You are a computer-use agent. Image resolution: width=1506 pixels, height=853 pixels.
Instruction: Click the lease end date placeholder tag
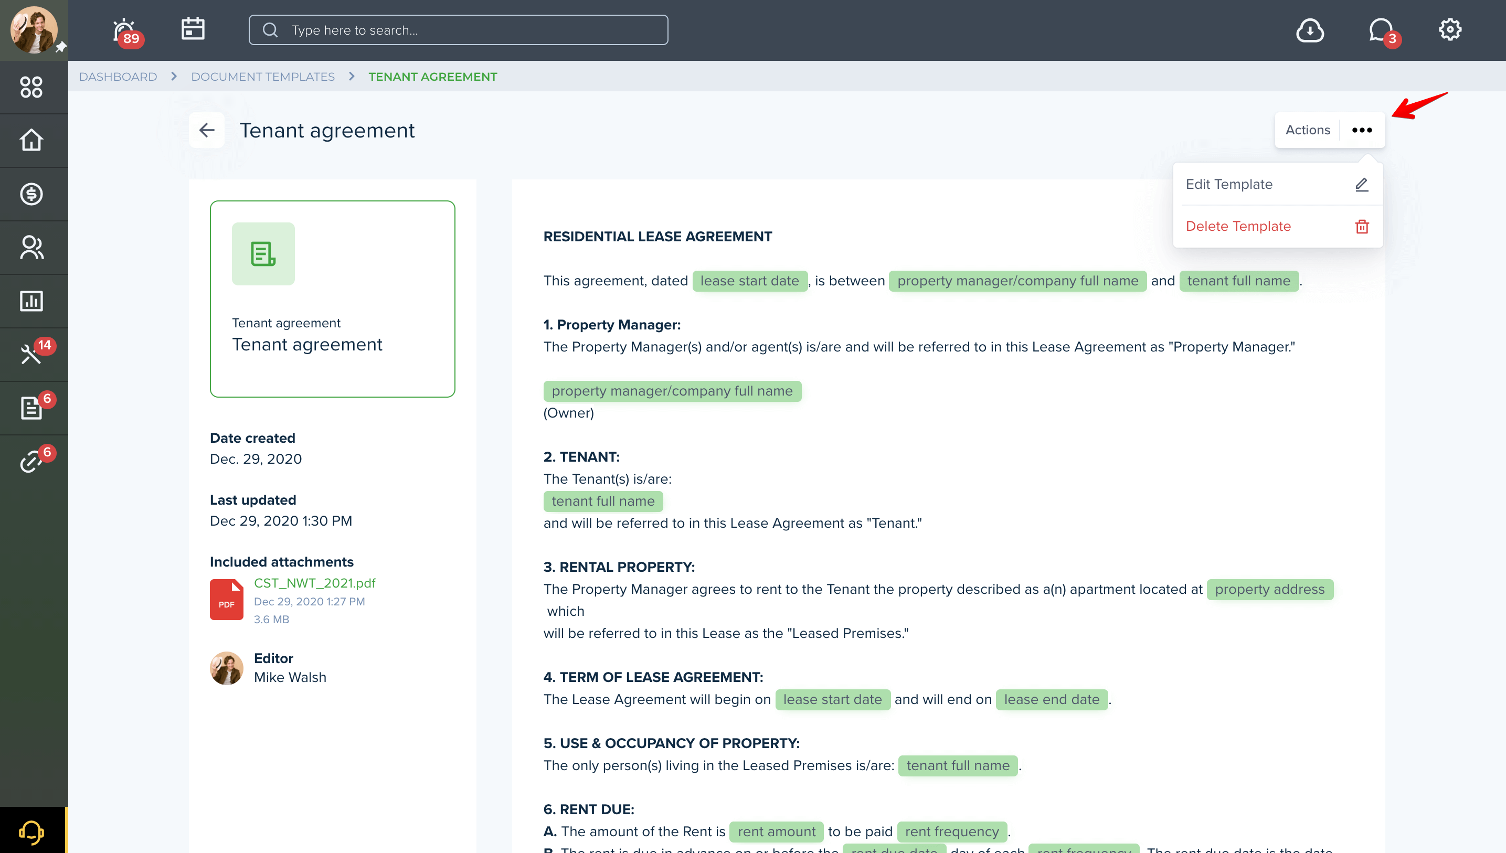tap(1051, 699)
